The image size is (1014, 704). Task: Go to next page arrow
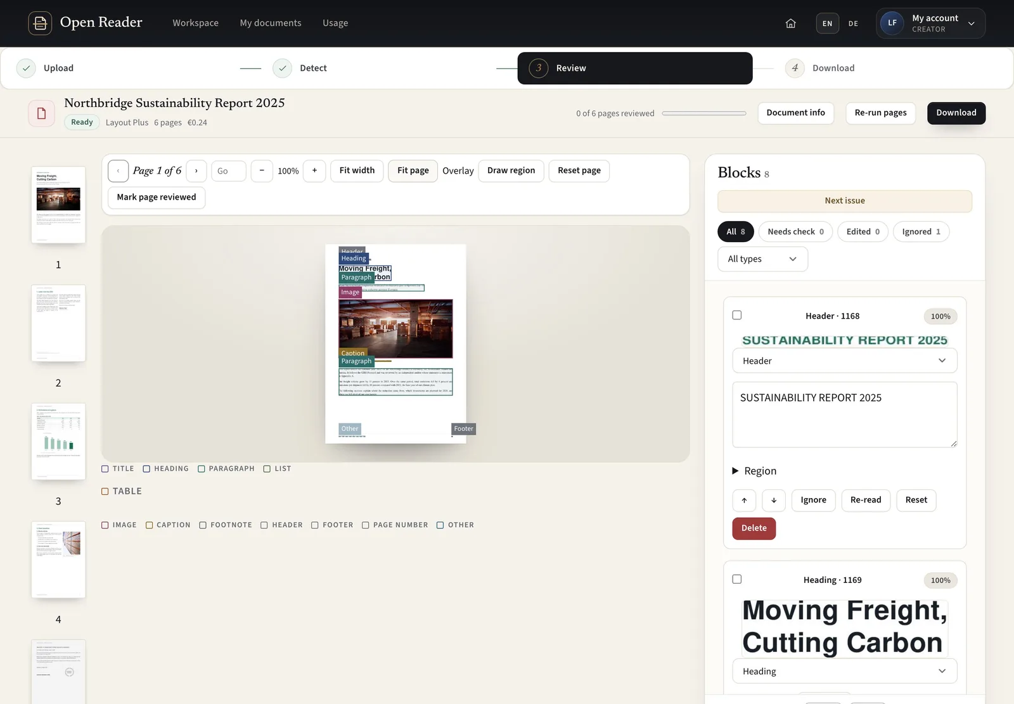[196, 171]
